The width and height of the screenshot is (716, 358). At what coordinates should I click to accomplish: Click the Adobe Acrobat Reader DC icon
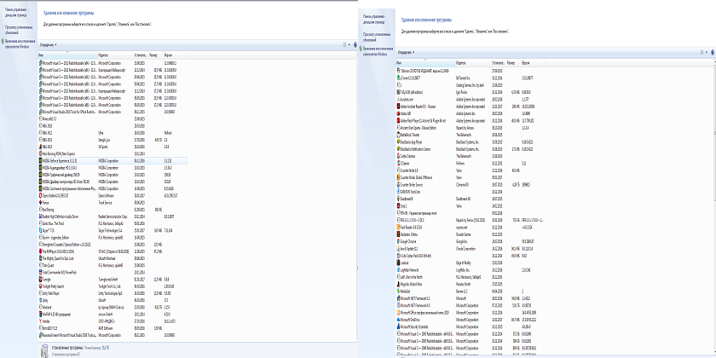(399, 107)
